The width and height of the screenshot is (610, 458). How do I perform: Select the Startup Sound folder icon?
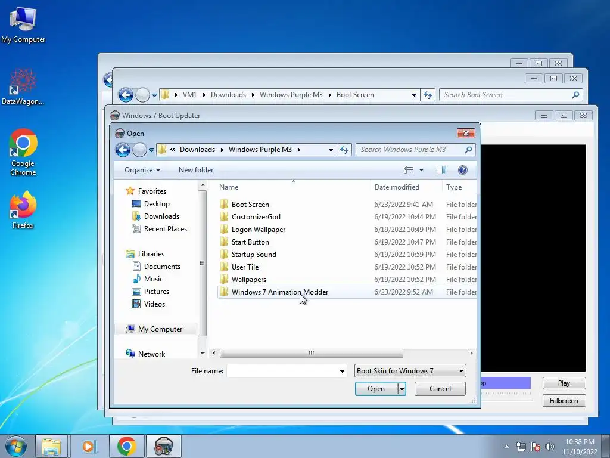coord(224,254)
